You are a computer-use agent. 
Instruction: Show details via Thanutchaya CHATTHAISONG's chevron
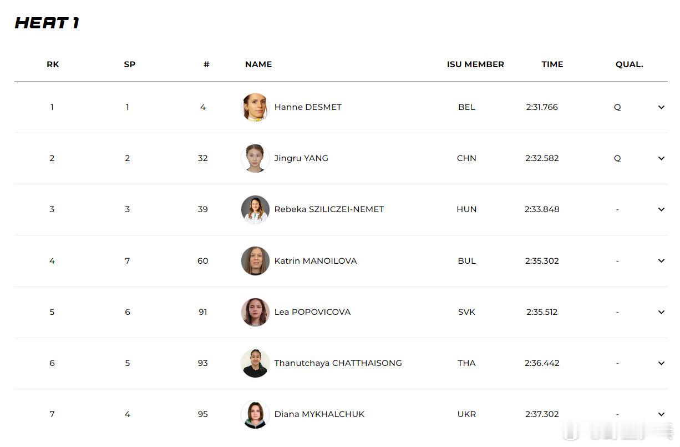point(661,363)
